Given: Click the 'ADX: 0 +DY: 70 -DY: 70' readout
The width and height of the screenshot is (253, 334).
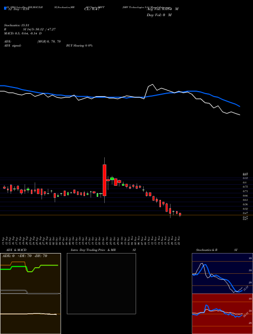Looking at the screenshot, I should (x=24, y=256).
